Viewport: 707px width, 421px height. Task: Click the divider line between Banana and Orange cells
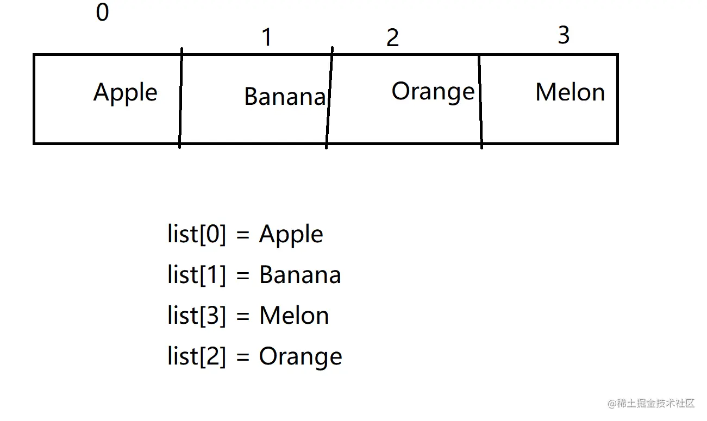tap(329, 98)
